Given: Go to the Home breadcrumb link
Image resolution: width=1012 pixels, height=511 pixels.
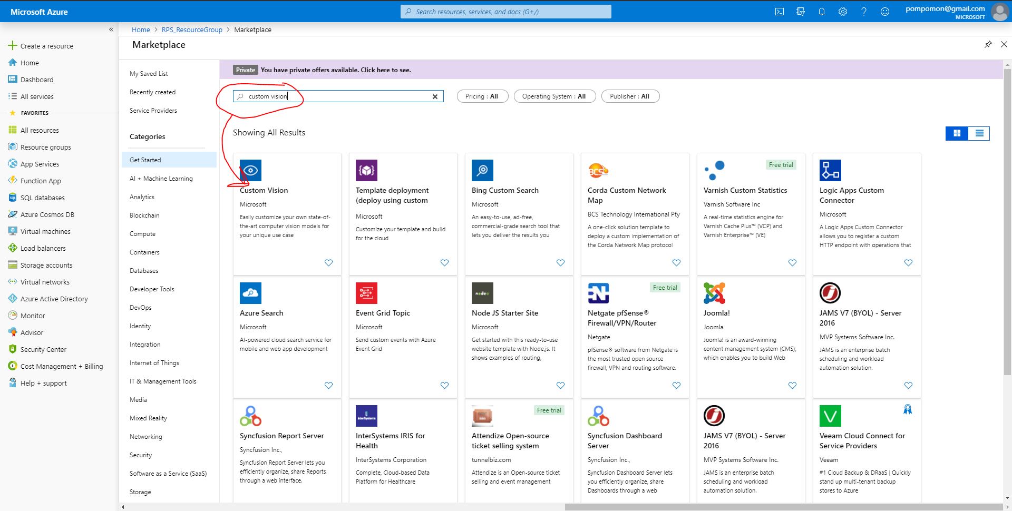Looking at the screenshot, I should 141,30.
